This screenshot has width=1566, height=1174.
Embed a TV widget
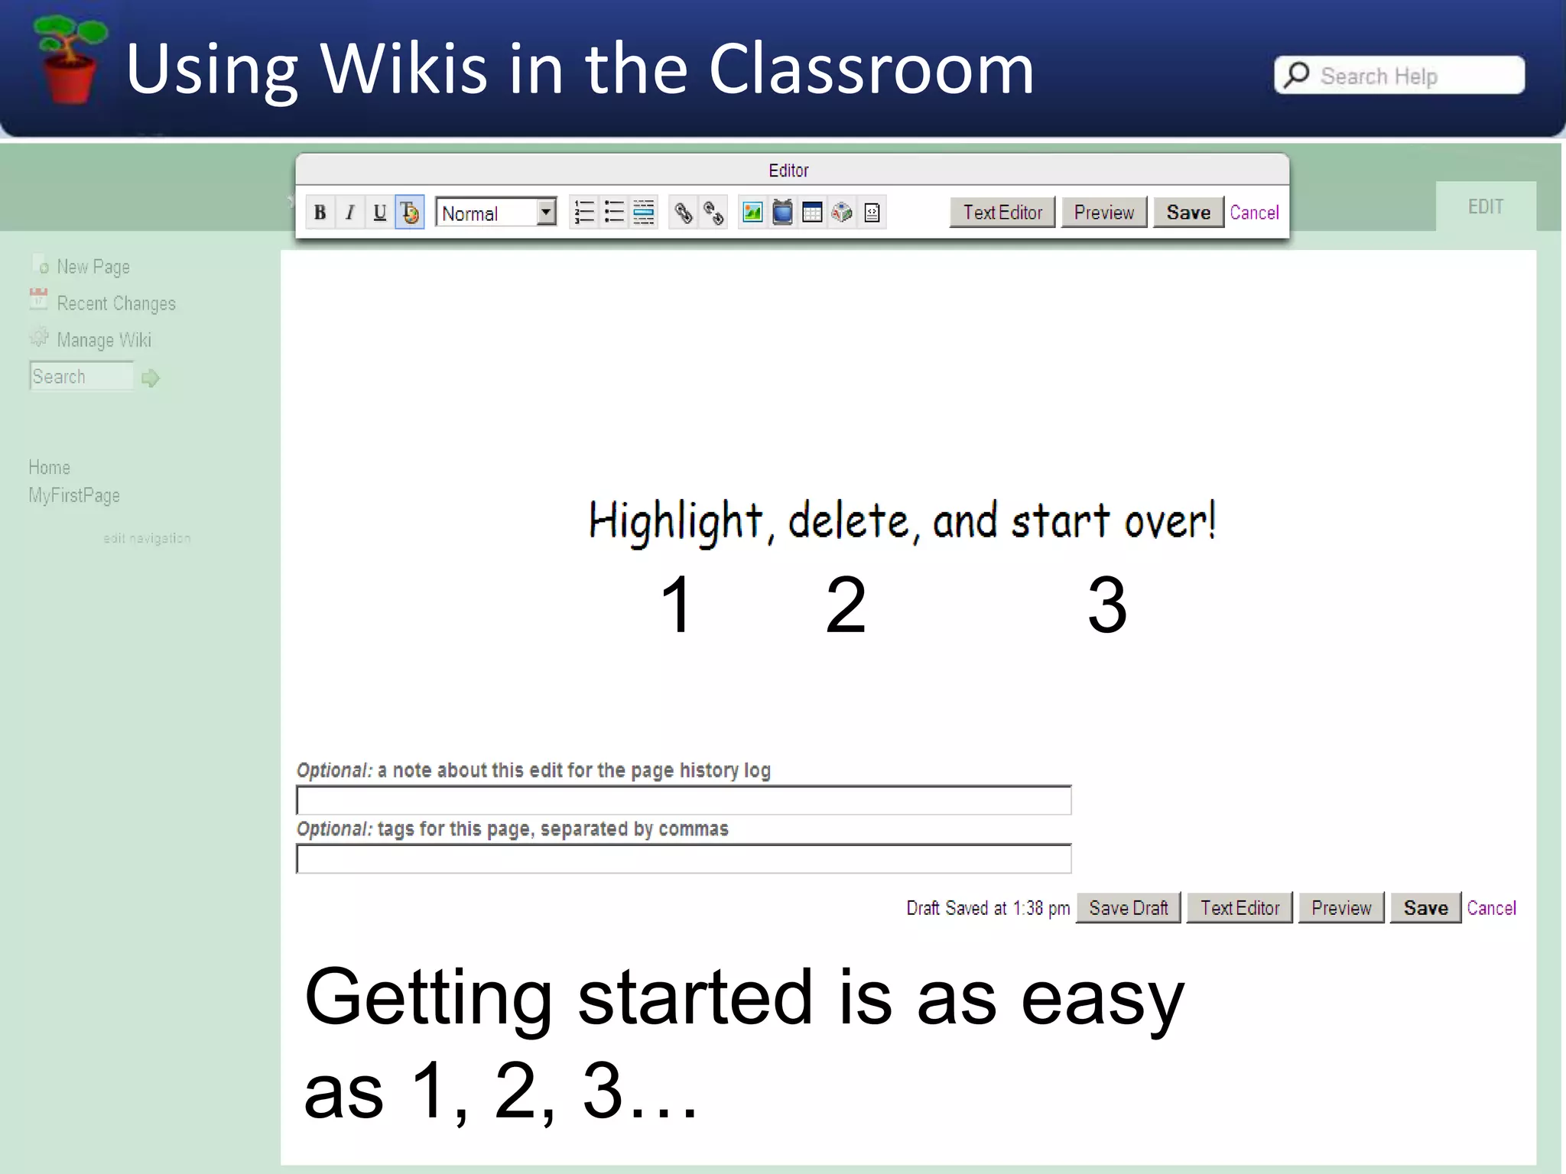pos(782,212)
